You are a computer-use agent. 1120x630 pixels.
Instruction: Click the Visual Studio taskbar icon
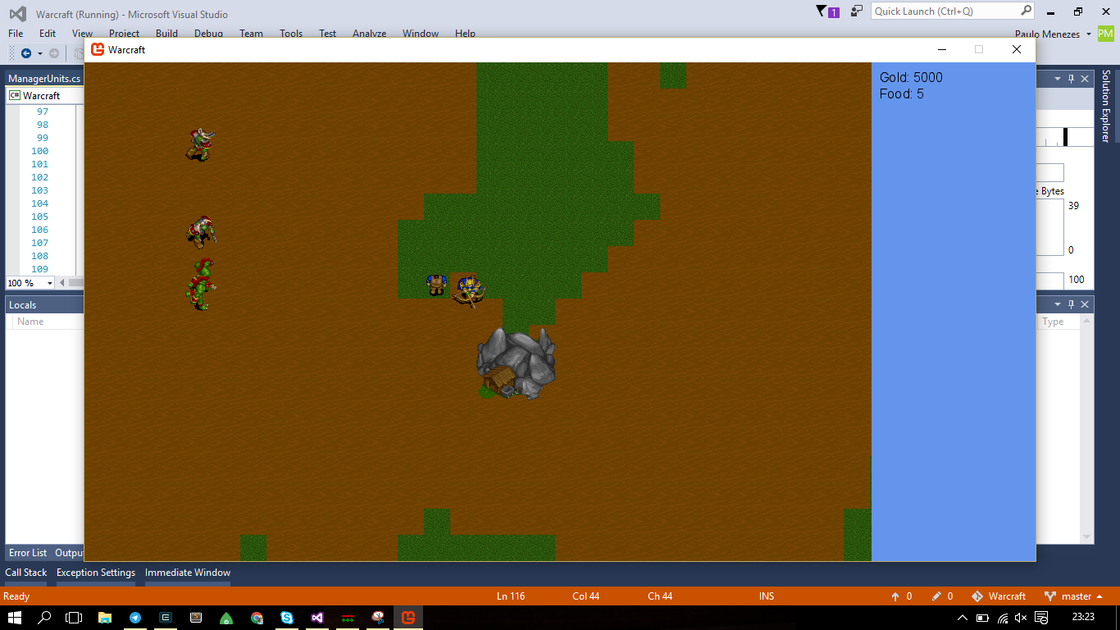point(317,618)
